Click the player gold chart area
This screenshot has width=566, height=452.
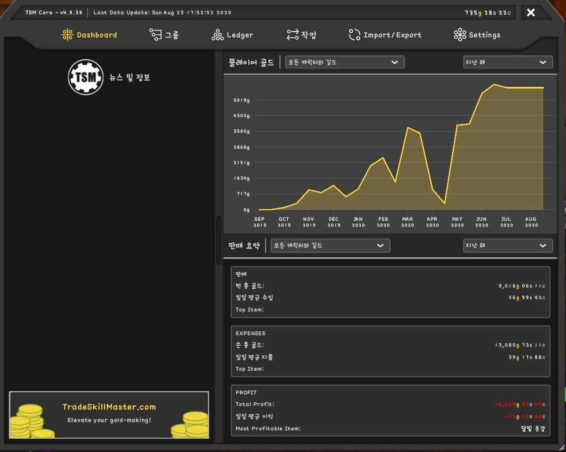pyautogui.click(x=390, y=153)
